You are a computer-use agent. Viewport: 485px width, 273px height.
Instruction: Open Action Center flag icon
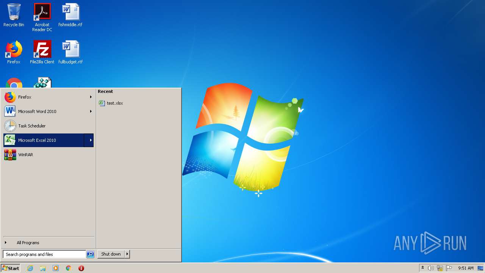coord(449,268)
